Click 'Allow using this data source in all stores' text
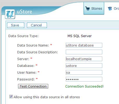Screen dimensions: 119x104 (x=47, y=97)
